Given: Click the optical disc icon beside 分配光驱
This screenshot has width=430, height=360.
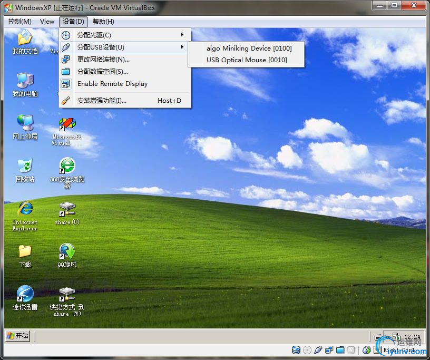Looking at the screenshot, I should pos(66,35).
